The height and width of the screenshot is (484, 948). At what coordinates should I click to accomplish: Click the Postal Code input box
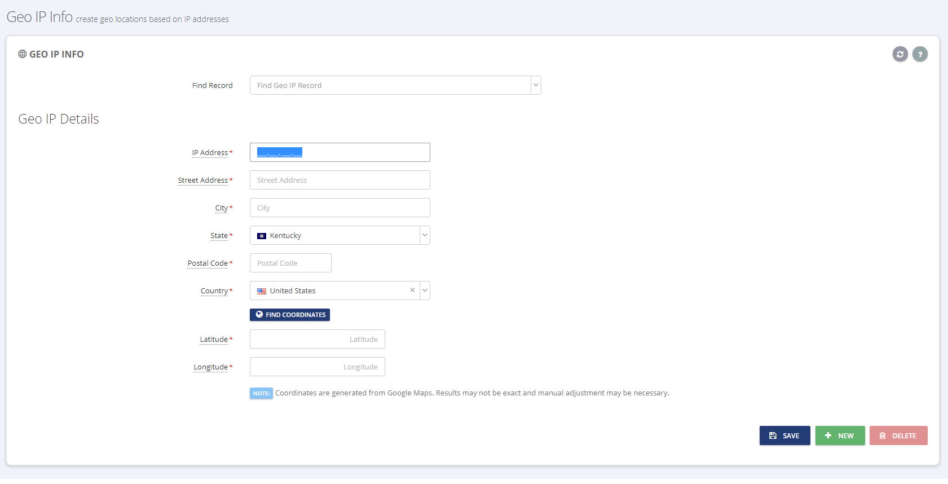point(290,263)
